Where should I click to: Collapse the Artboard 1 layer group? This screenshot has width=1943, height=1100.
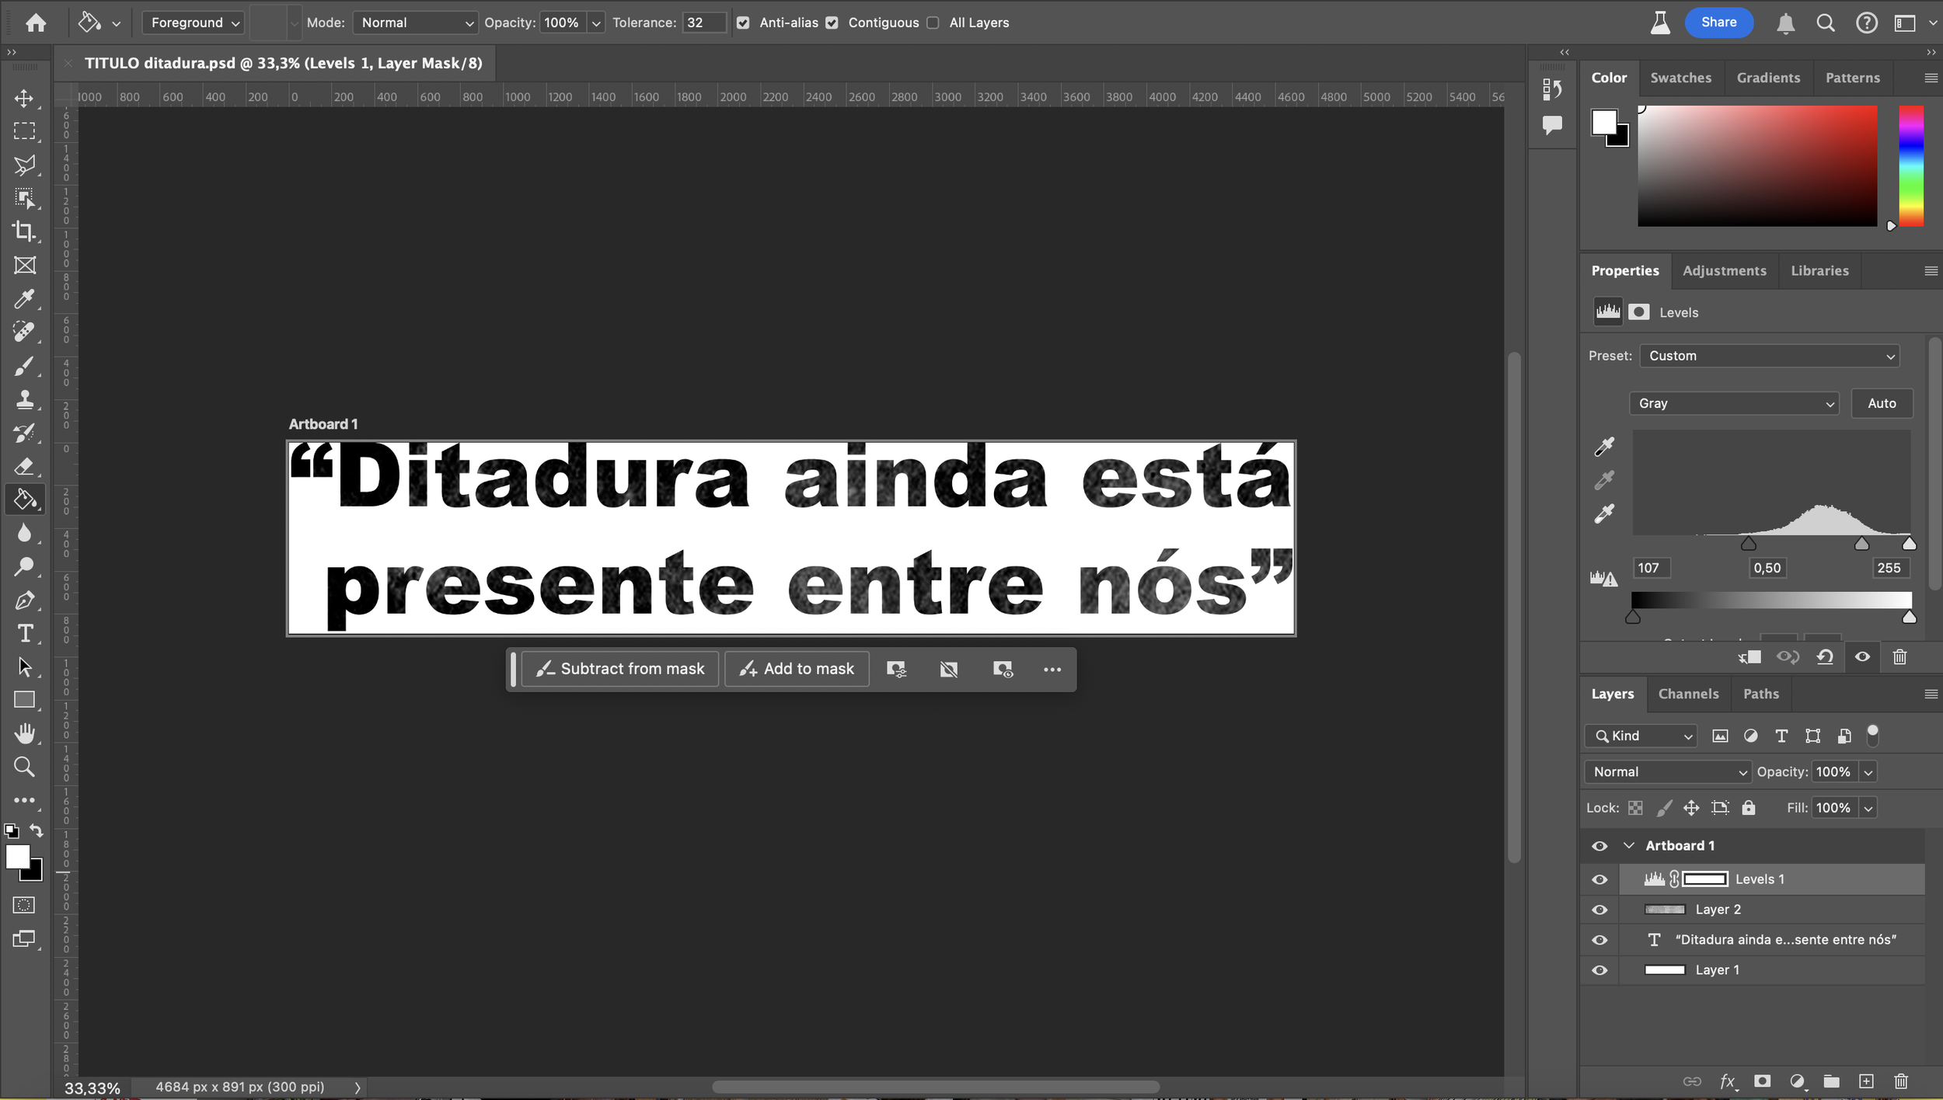point(1629,845)
